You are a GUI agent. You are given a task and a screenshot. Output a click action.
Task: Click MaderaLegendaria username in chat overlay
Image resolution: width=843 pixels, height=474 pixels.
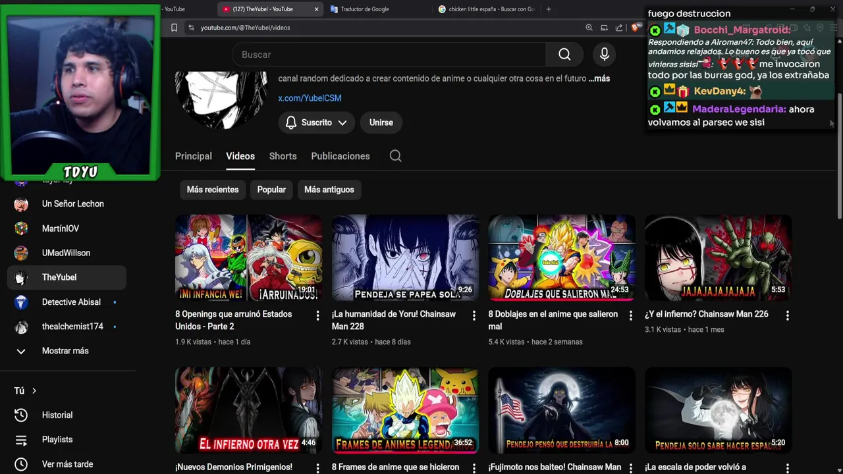(x=739, y=109)
